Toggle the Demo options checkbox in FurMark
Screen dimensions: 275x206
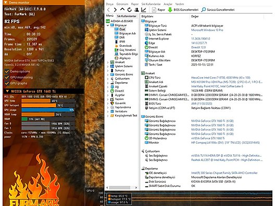(x=7, y=71)
